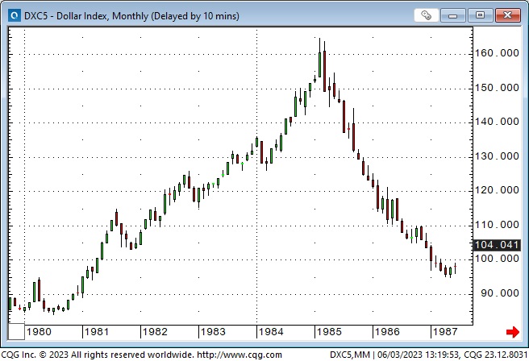Click the chain link button in title bar
The width and height of the screenshot is (529, 361).
[427, 15]
